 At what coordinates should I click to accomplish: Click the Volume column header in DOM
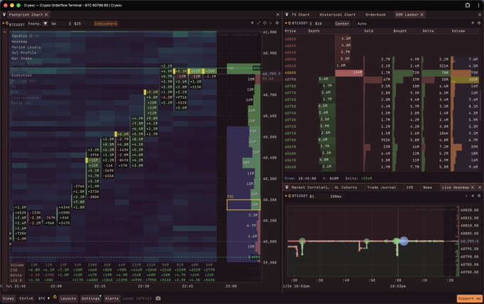(x=458, y=31)
